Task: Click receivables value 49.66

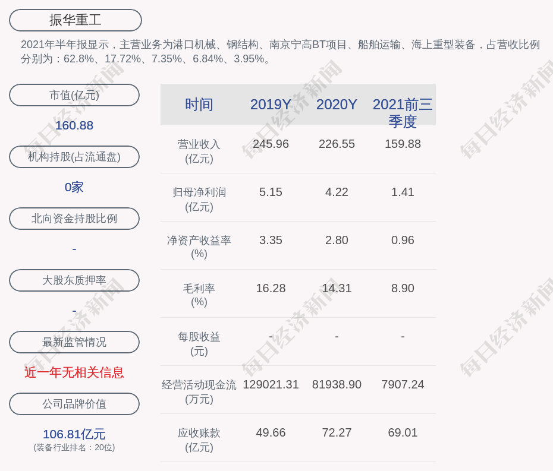Action: 271,432
